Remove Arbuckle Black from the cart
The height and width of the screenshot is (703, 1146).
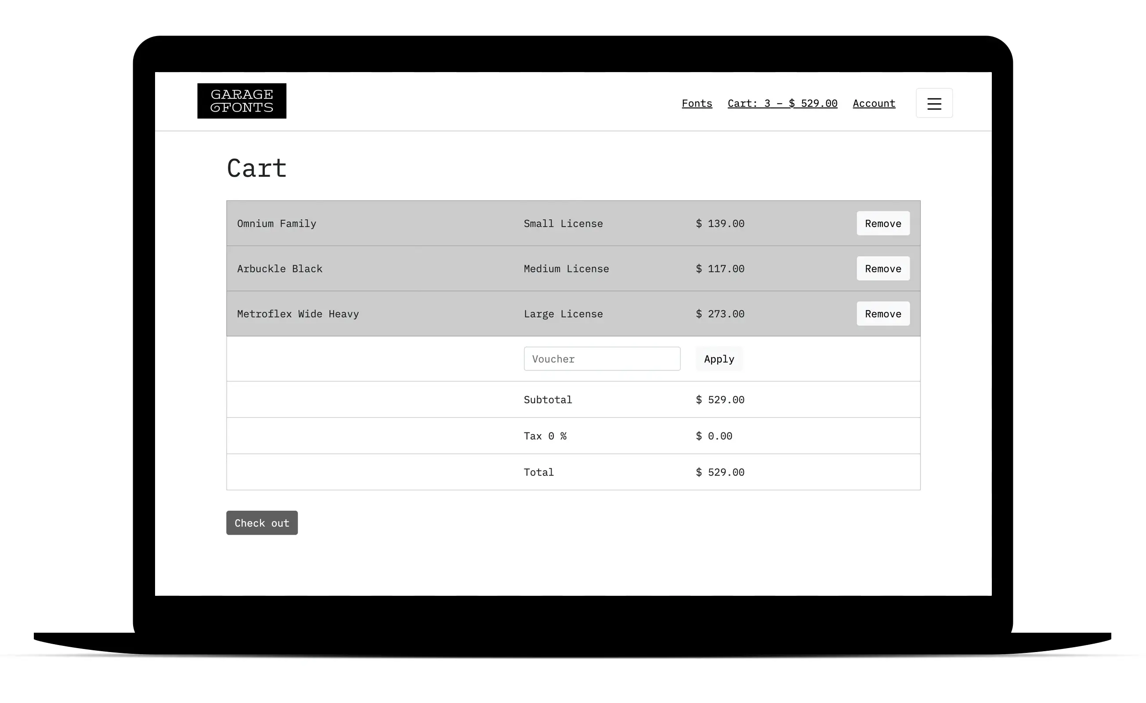pyautogui.click(x=882, y=268)
